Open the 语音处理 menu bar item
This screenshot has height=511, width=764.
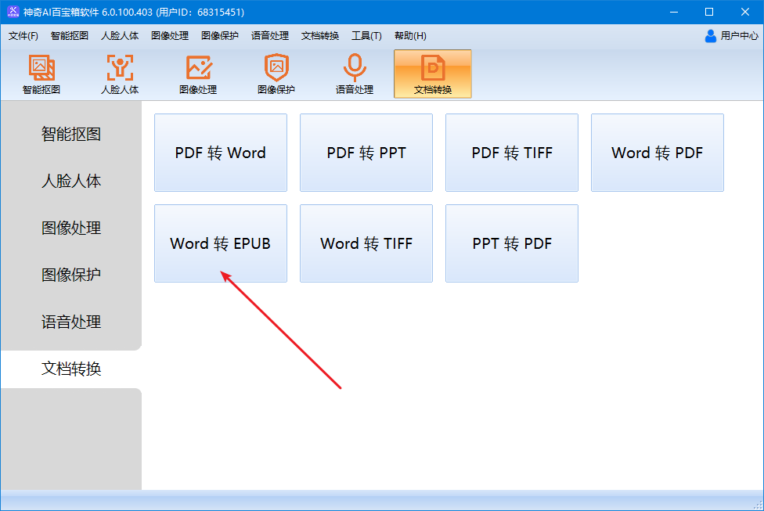[x=270, y=35]
